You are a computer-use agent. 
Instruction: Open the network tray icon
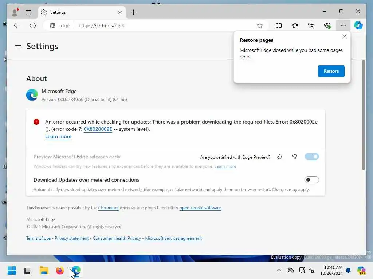click(302, 270)
